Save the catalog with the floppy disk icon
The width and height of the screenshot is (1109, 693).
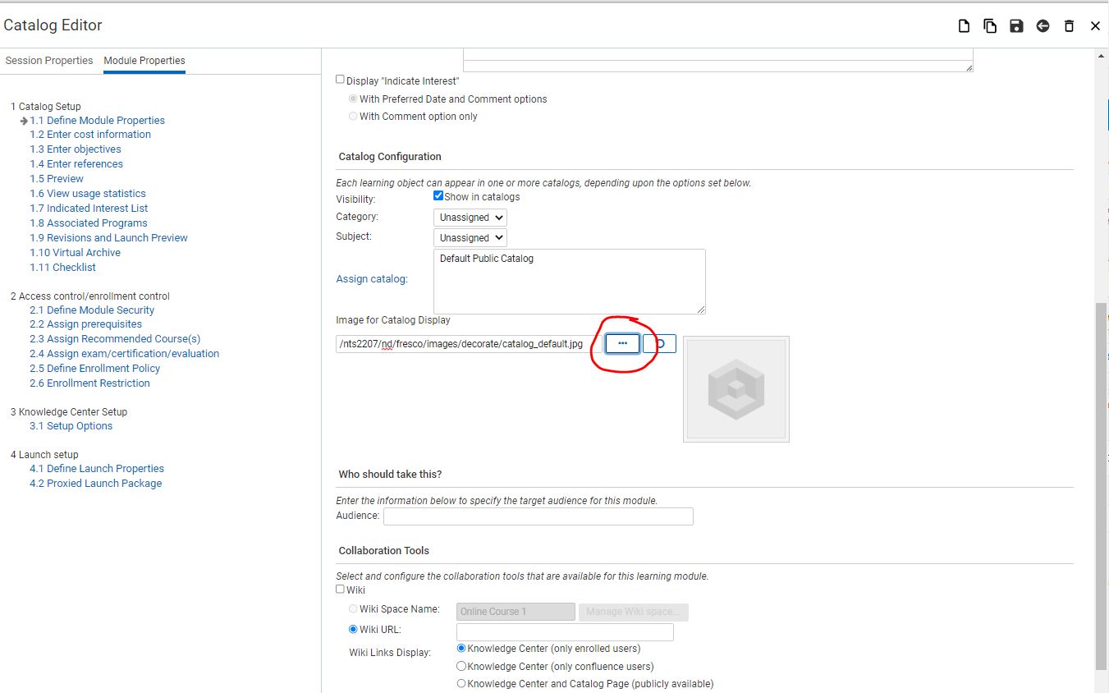tap(1016, 26)
